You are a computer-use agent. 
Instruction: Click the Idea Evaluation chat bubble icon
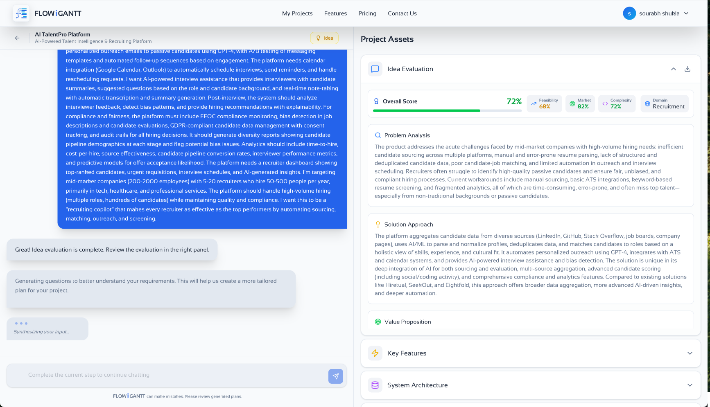coord(375,69)
